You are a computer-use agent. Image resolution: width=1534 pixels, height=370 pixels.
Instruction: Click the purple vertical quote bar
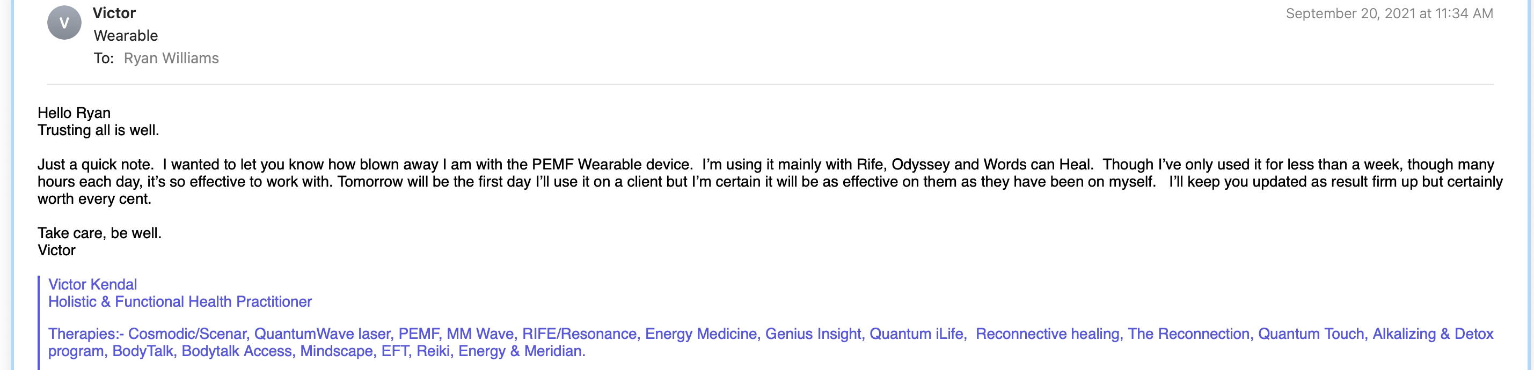39,323
